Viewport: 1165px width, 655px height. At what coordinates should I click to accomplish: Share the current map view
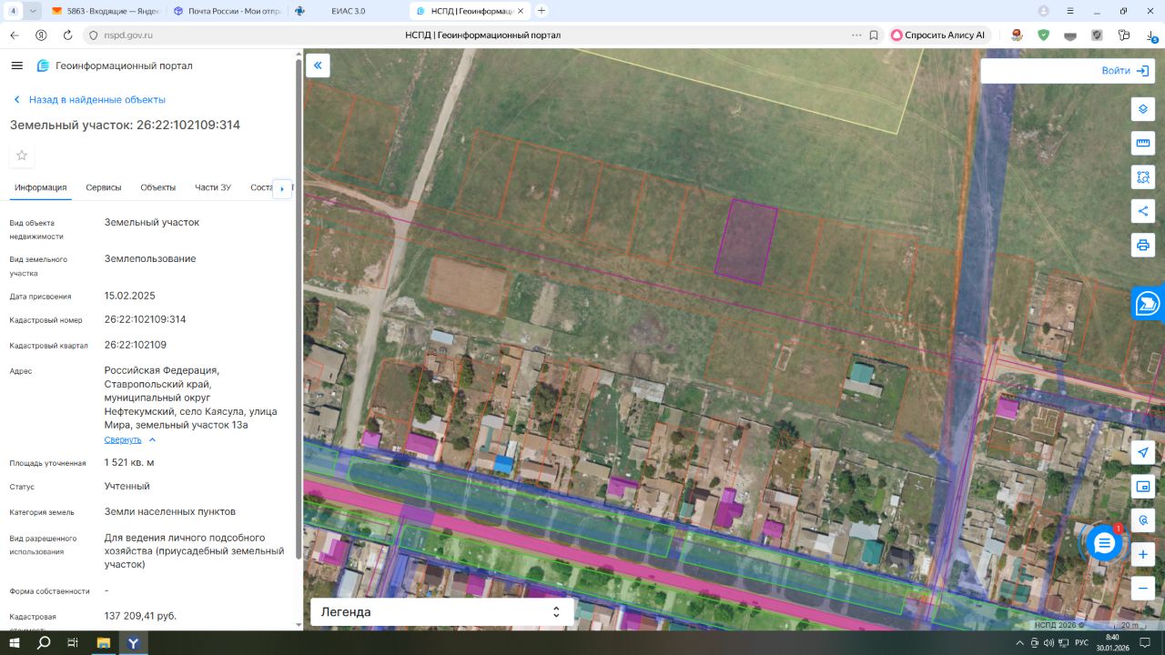pyautogui.click(x=1143, y=211)
